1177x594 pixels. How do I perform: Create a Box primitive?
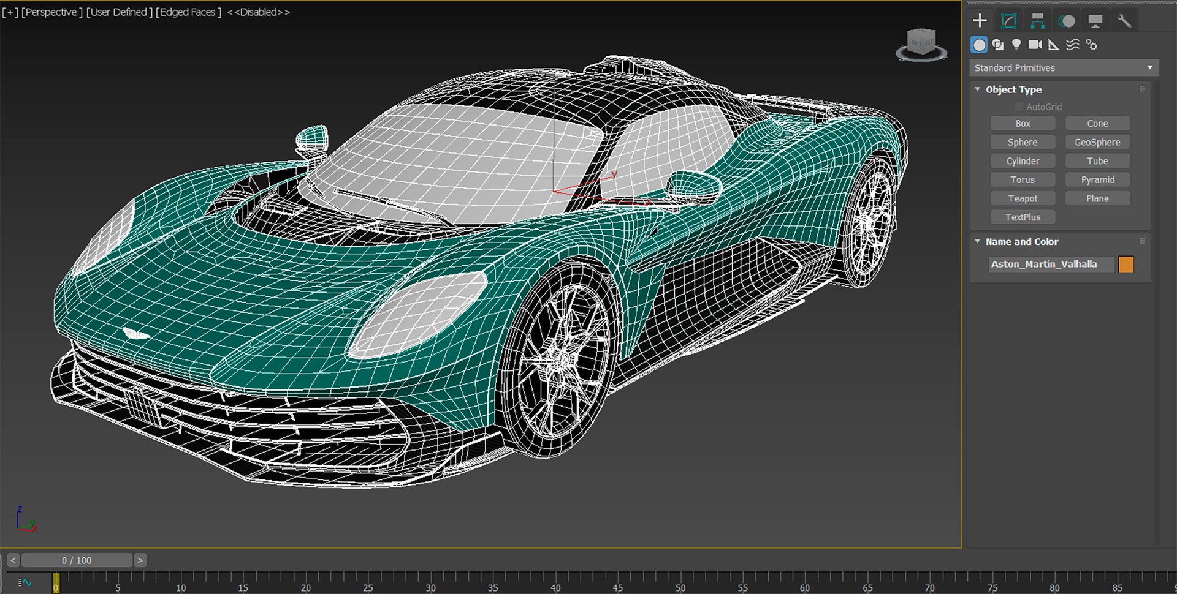pyautogui.click(x=1023, y=124)
